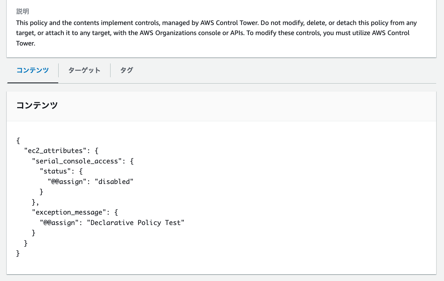Click the コンテンツ panel heading

[37, 105]
